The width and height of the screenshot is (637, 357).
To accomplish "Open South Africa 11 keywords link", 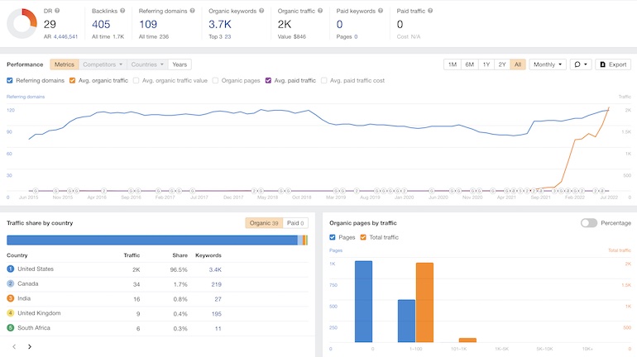I will coord(218,329).
